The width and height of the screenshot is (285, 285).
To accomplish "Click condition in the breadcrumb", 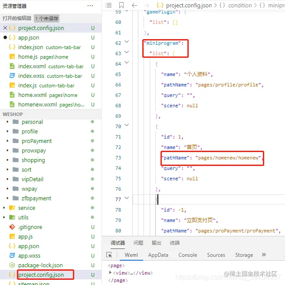I will tap(240, 6).
